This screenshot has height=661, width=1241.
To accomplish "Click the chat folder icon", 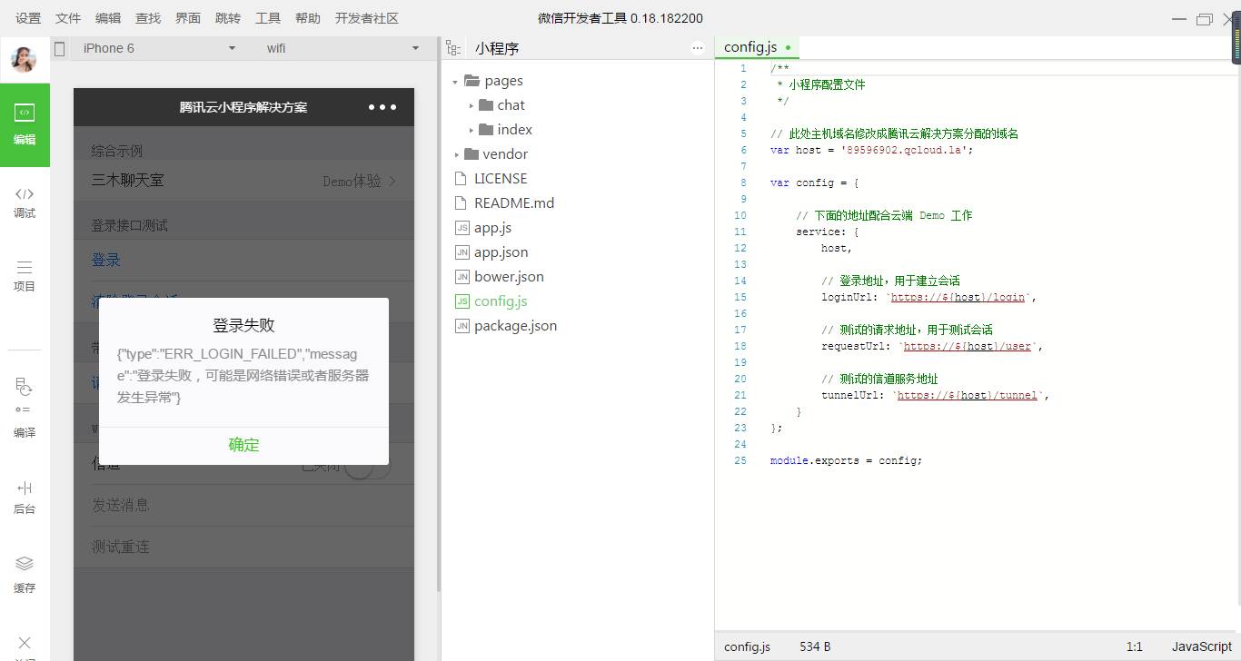I will click(486, 105).
